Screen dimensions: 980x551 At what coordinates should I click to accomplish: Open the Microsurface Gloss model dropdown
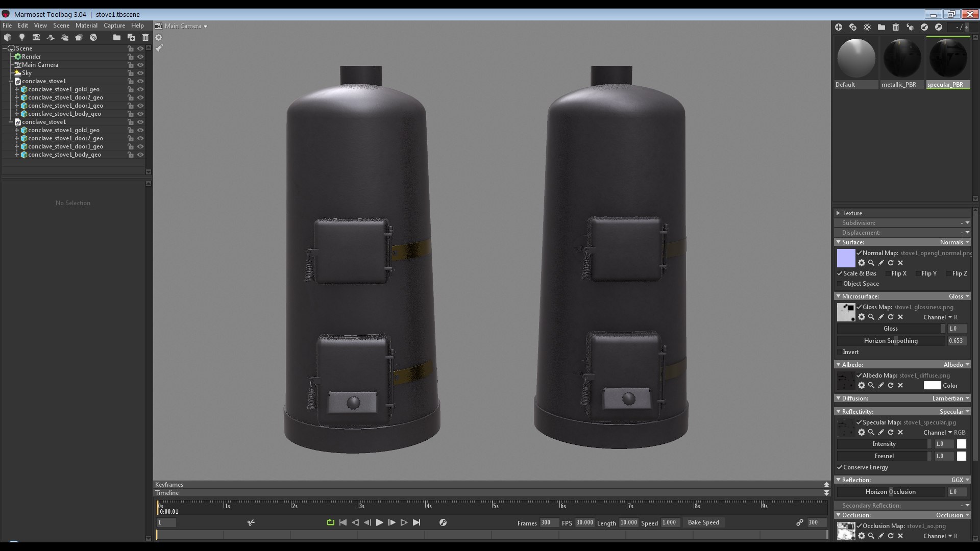959,296
